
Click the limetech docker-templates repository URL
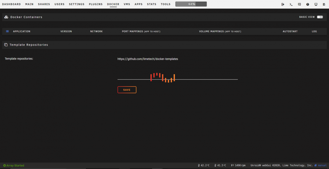click(148, 59)
